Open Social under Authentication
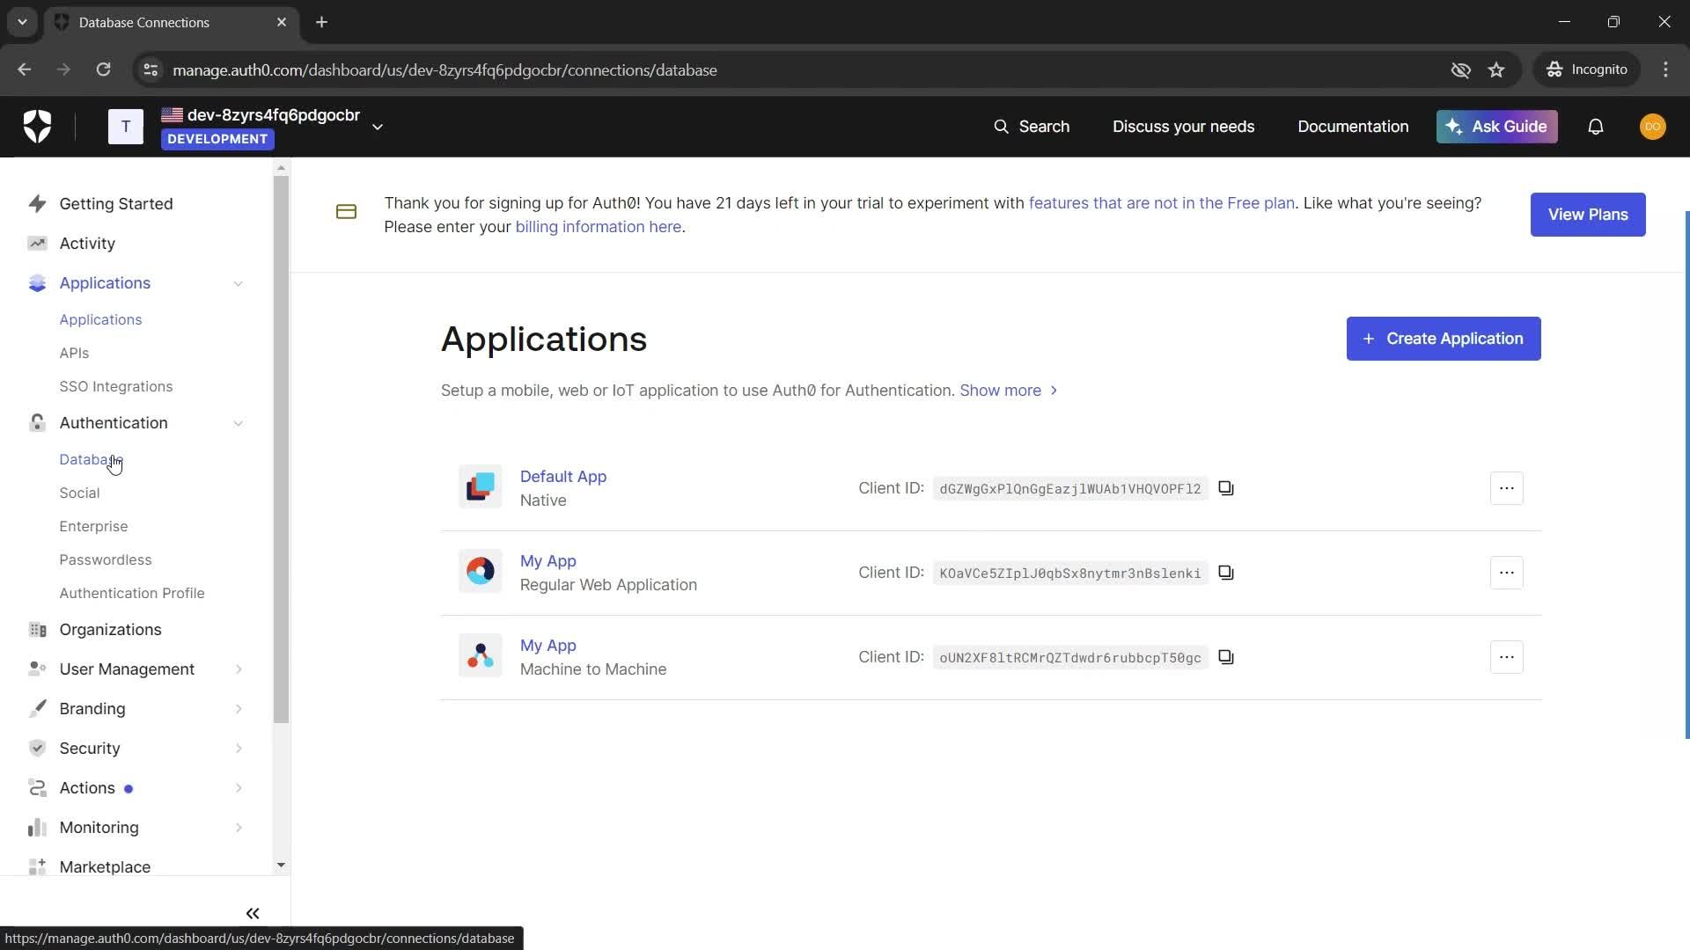1690x950 pixels. pyautogui.click(x=79, y=493)
